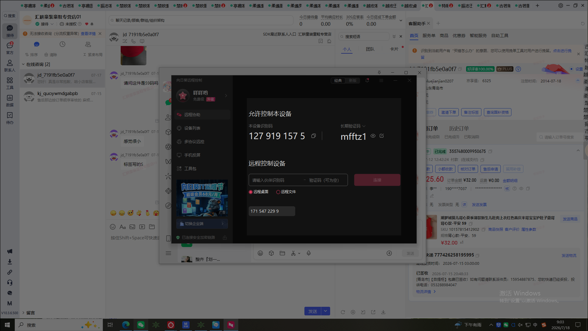
Task: Click megaphone icon in left sidebar
Action: (x=10, y=251)
